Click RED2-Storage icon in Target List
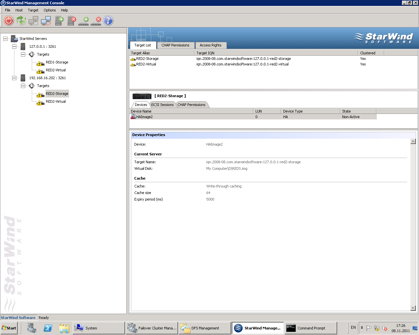This screenshot has height=335, width=419. [133, 59]
